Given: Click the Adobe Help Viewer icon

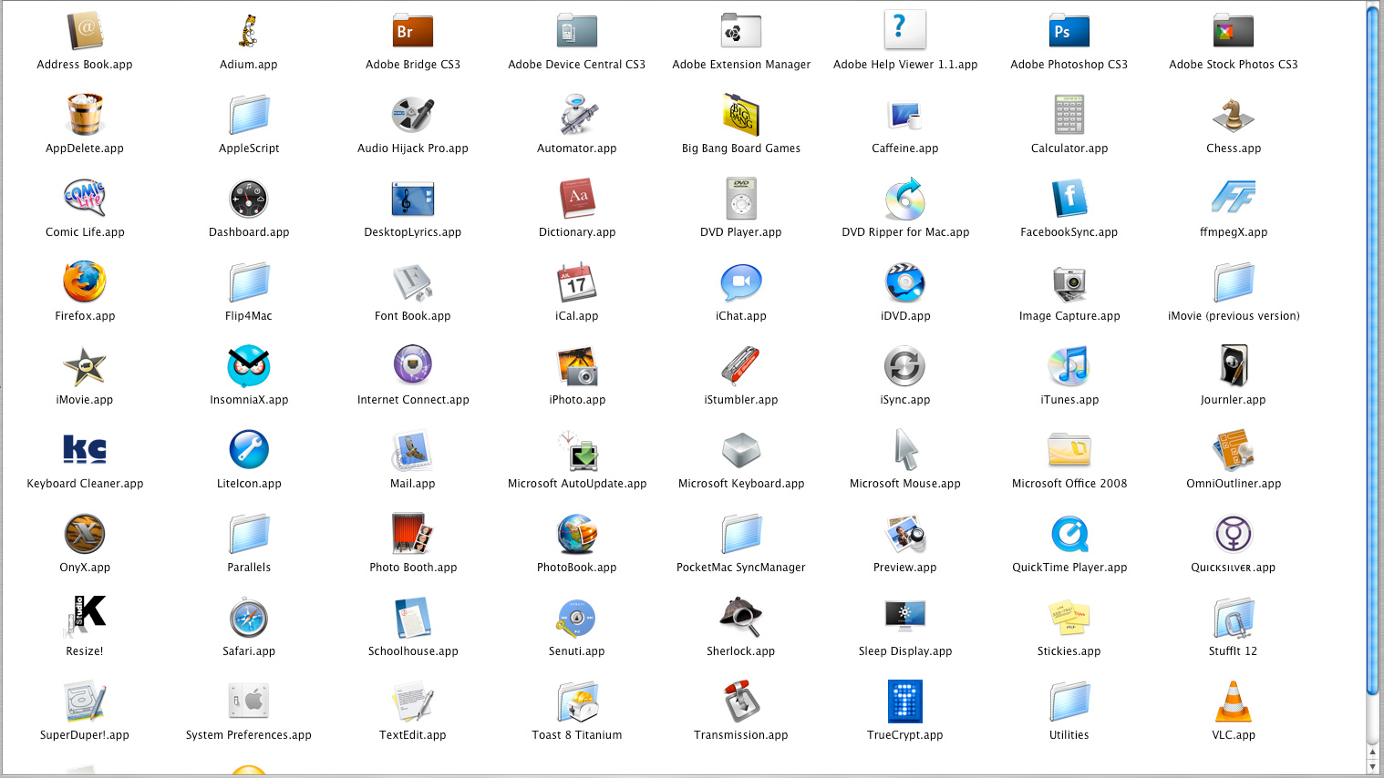Looking at the screenshot, I should (905, 30).
